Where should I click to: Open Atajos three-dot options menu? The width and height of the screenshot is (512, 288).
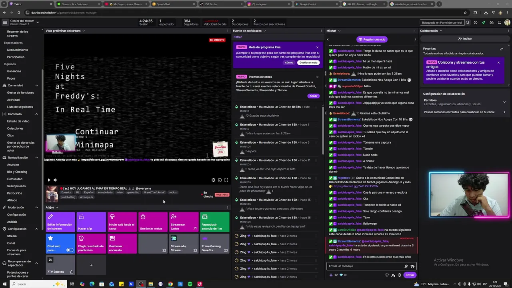click(228, 208)
